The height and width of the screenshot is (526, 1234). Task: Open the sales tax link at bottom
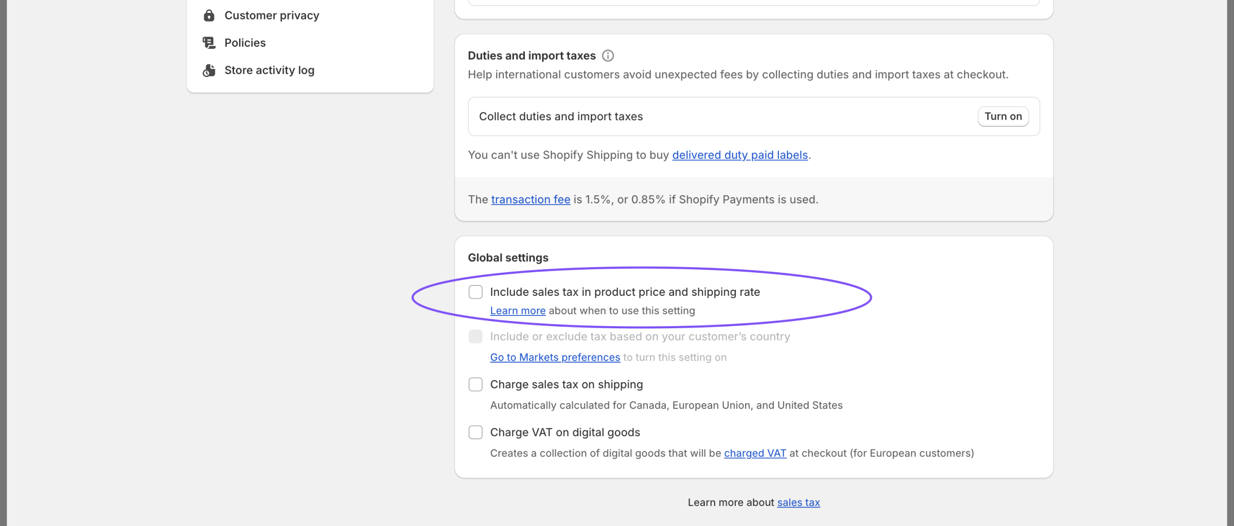pos(798,502)
